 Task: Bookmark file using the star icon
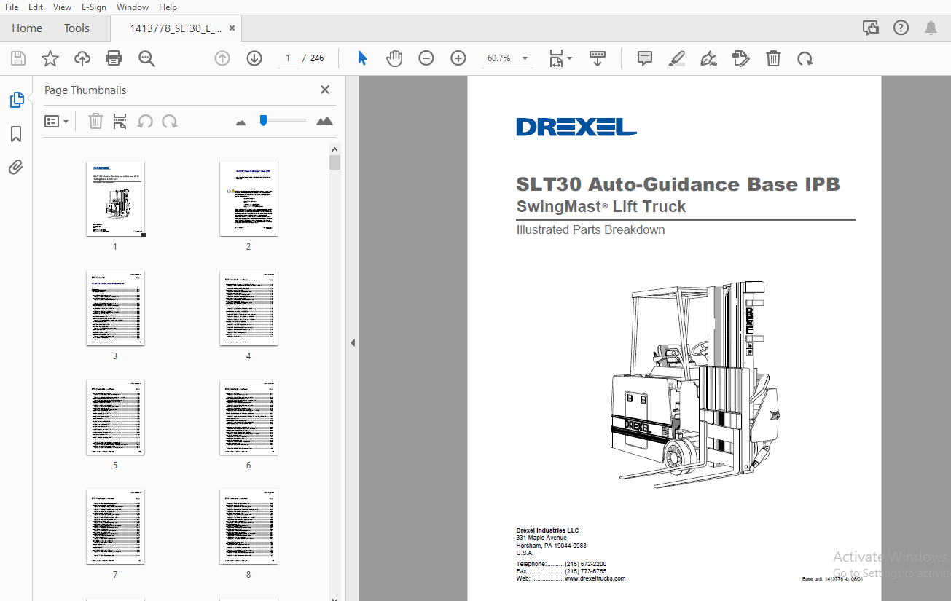(x=50, y=58)
